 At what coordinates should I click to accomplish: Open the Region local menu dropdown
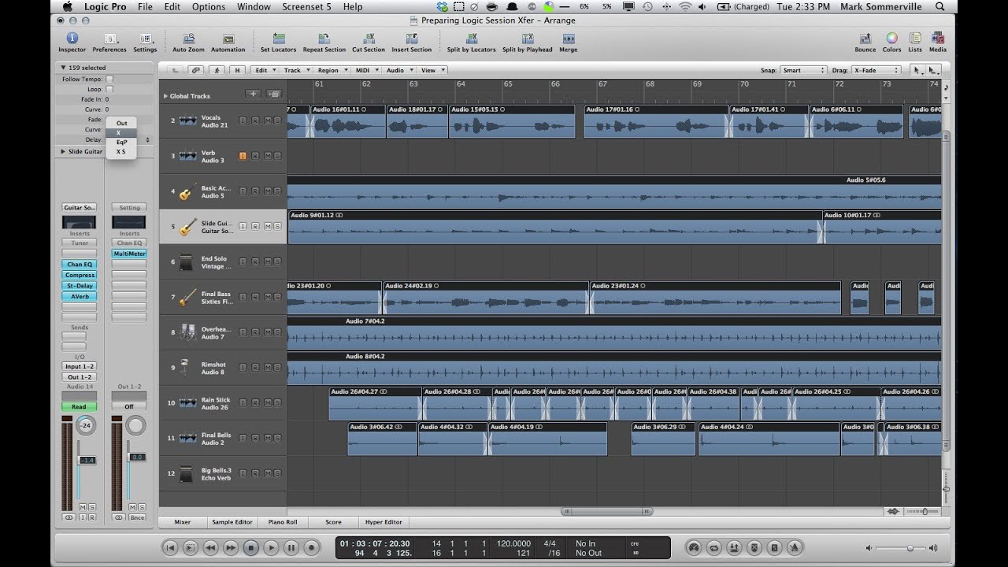click(332, 70)
